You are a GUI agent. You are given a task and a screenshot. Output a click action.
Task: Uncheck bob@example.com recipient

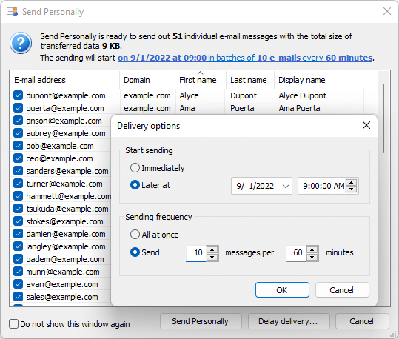pyautogui.click(x=18, y=146)
